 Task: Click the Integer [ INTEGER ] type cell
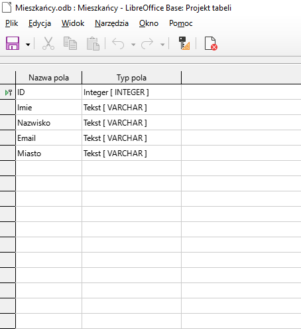point(131,92)
